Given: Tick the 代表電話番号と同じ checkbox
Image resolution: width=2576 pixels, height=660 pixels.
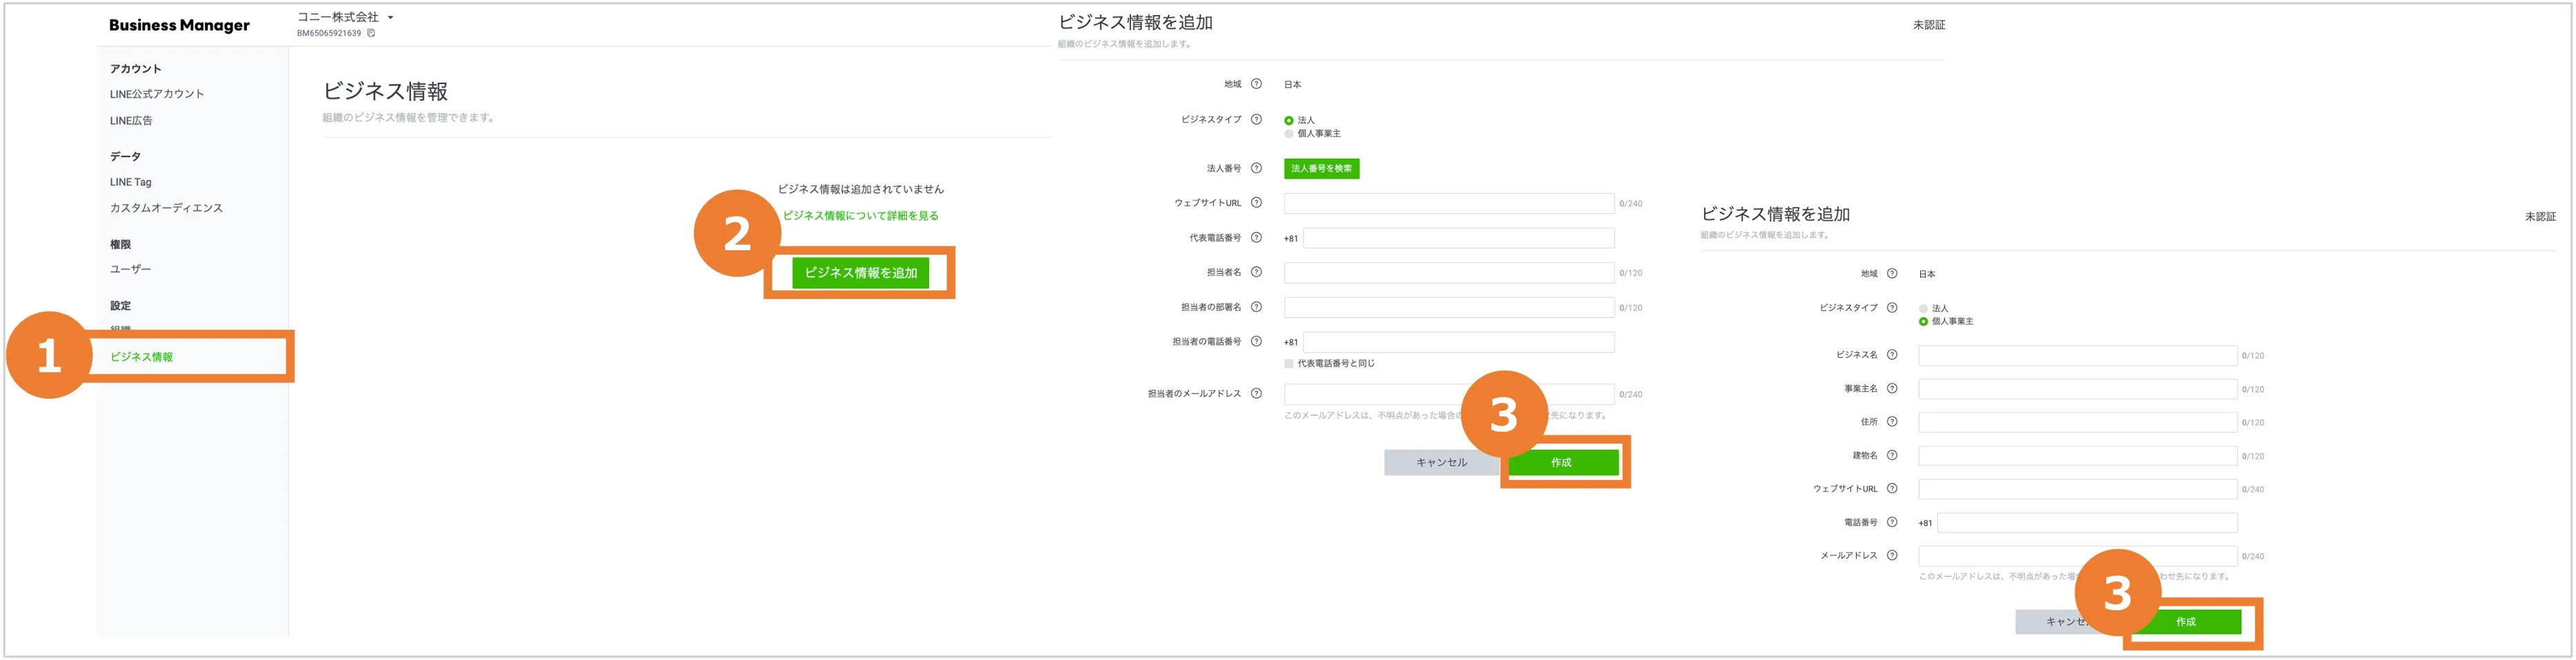Looking at the screenshot, I should pyautogui.click(x=1289, y=364).
